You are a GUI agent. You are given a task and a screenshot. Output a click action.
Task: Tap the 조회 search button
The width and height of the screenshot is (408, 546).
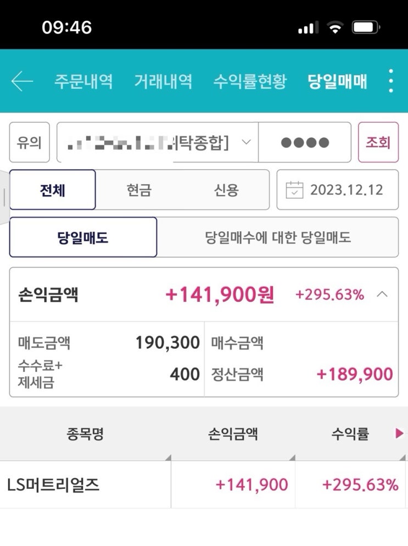pyautogui.click(x=378, y=142)
